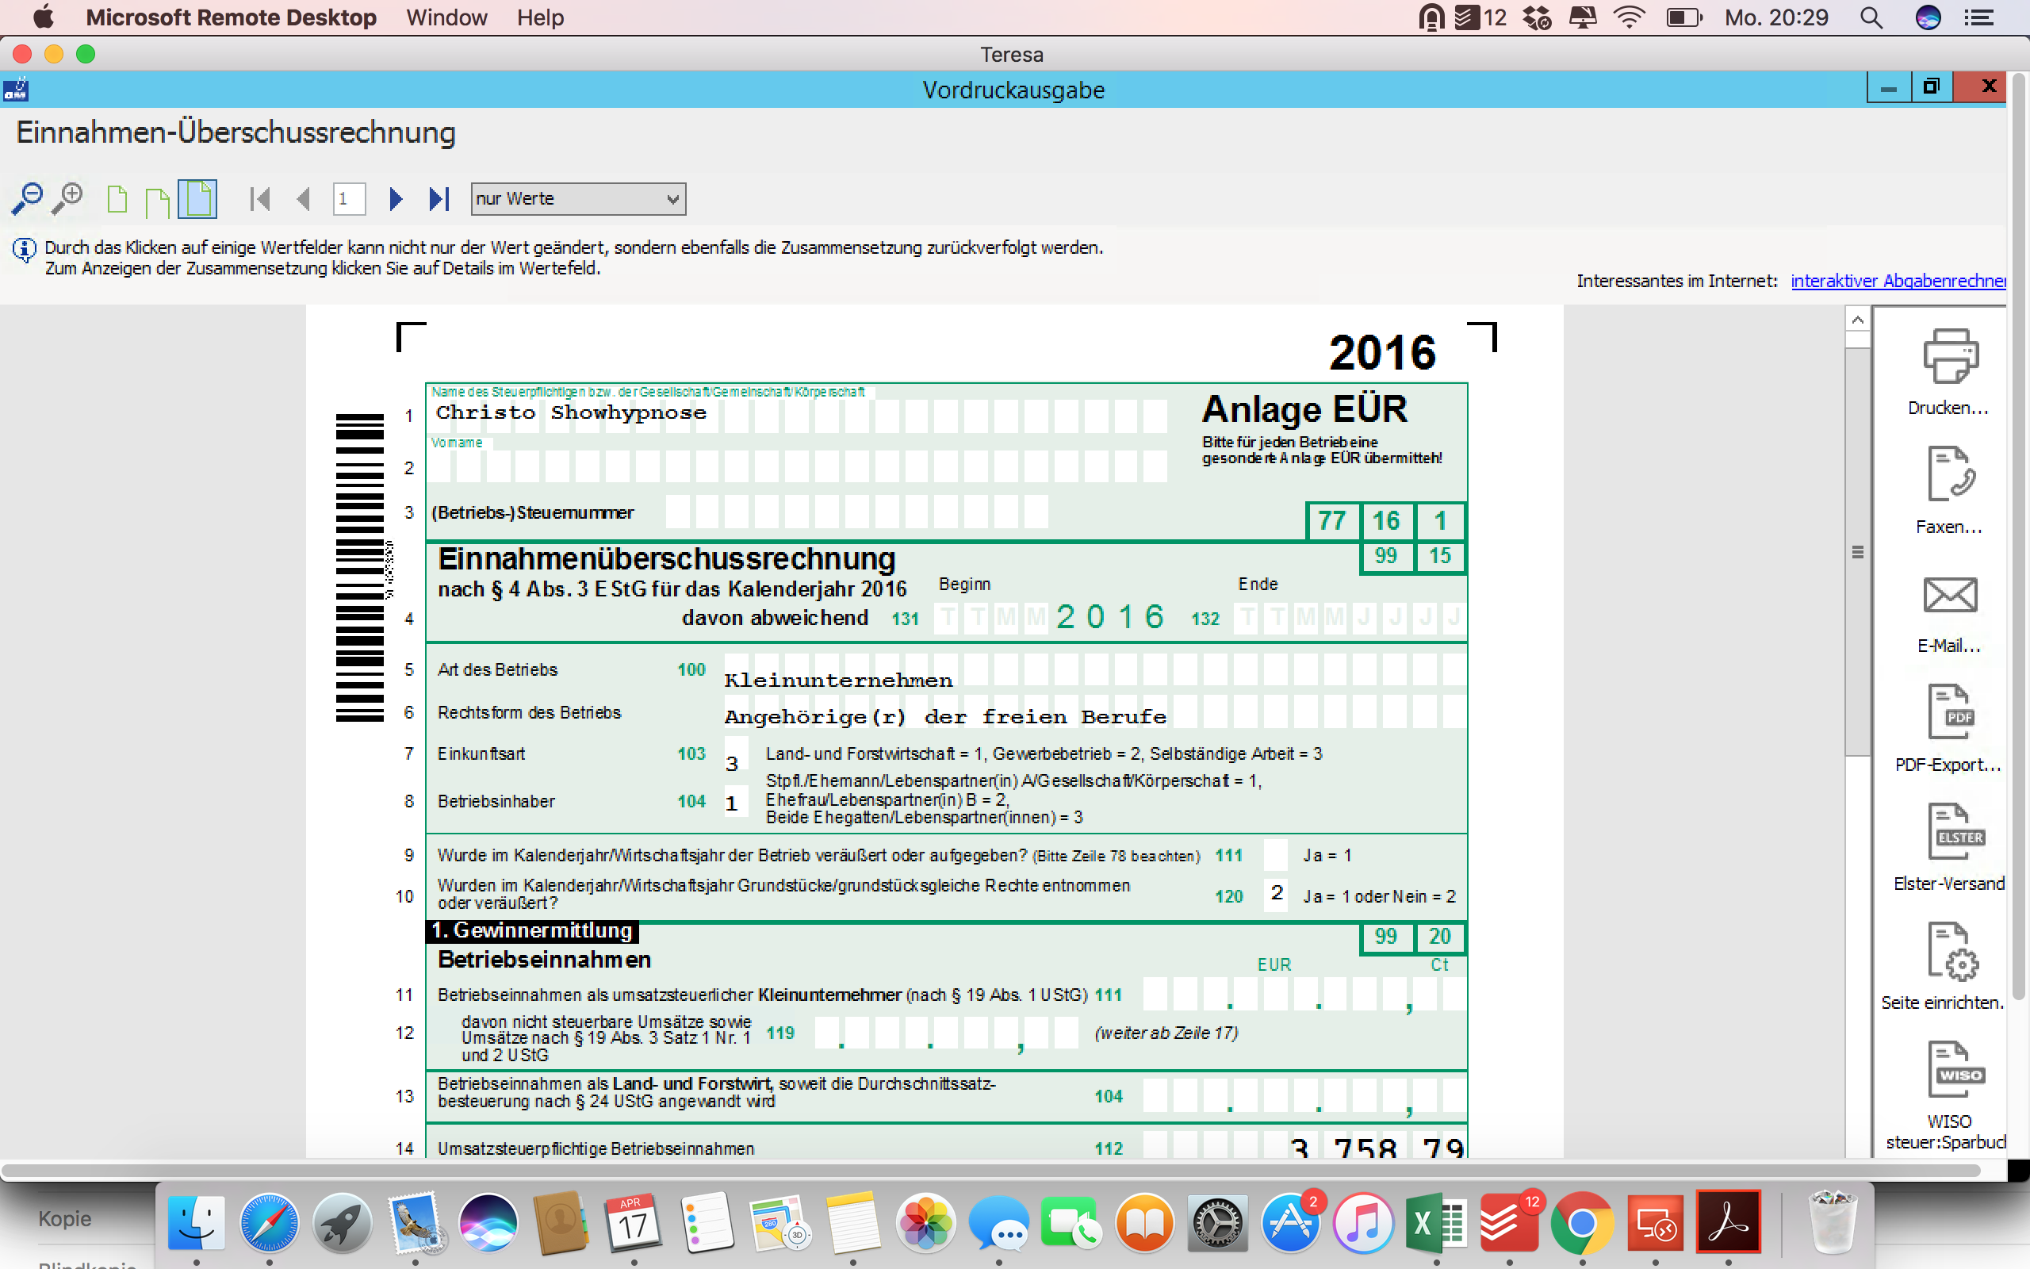Viewport: 2030px width, 1269px height.
Task: Click the form's vertical scrollbar thumb
Action: [1857, 551]
